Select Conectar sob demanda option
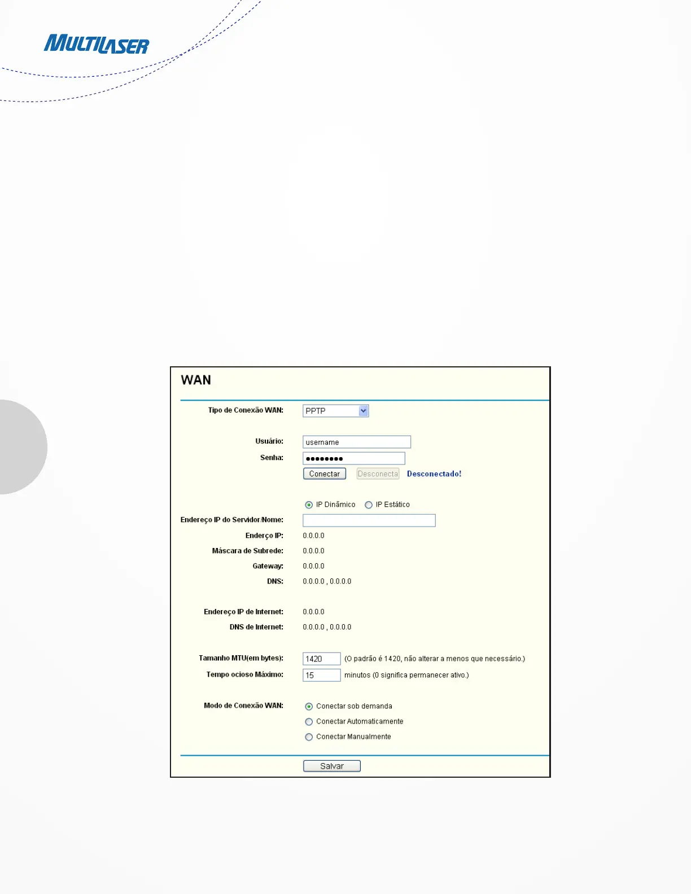 pos(309,707)
